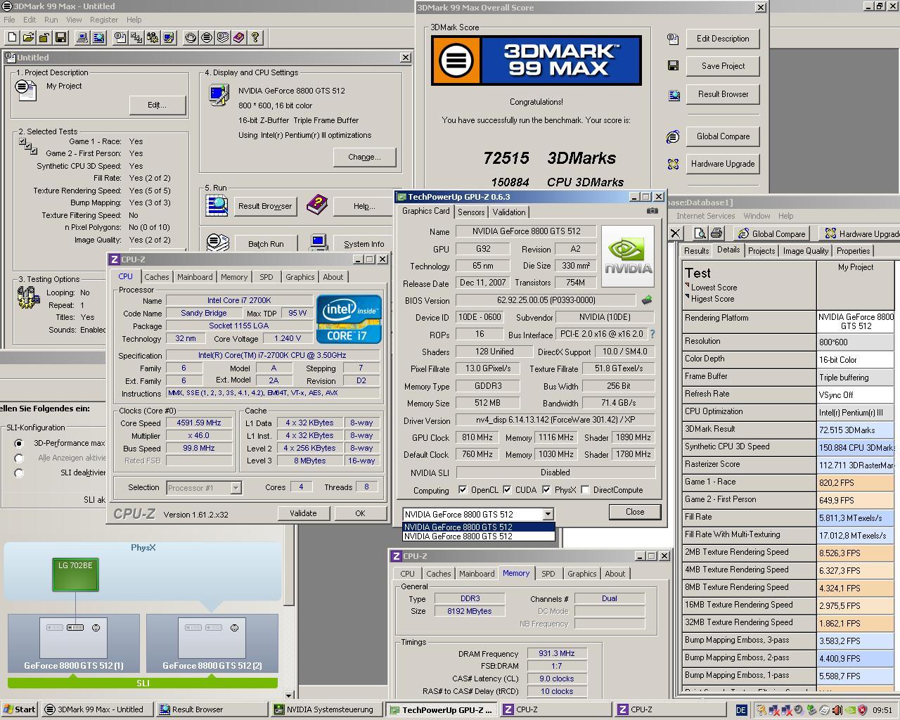Open the File menu in 3DMark 99 Max

pyautogui.click(x=9, y=20)
